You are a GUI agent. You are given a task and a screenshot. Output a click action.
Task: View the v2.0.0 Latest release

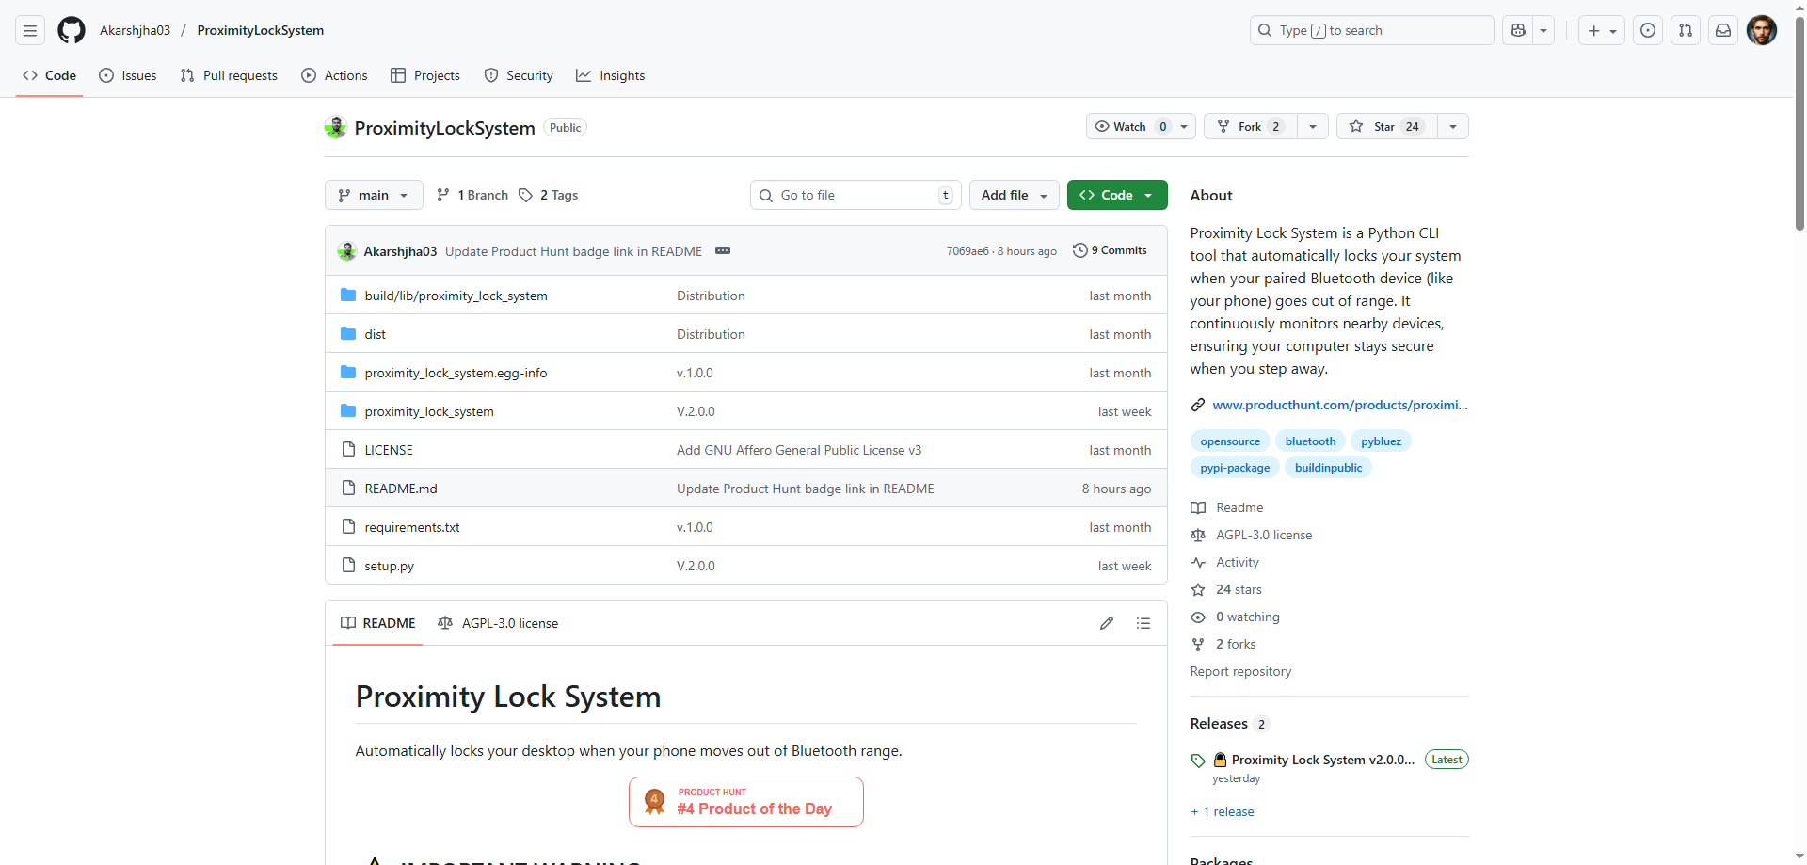point(1317,760)
